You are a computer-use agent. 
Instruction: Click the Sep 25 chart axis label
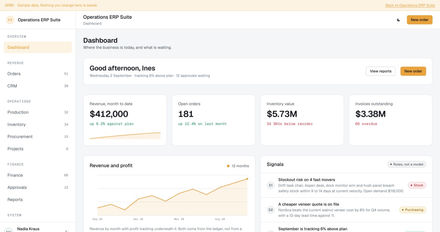click(97, 219)
